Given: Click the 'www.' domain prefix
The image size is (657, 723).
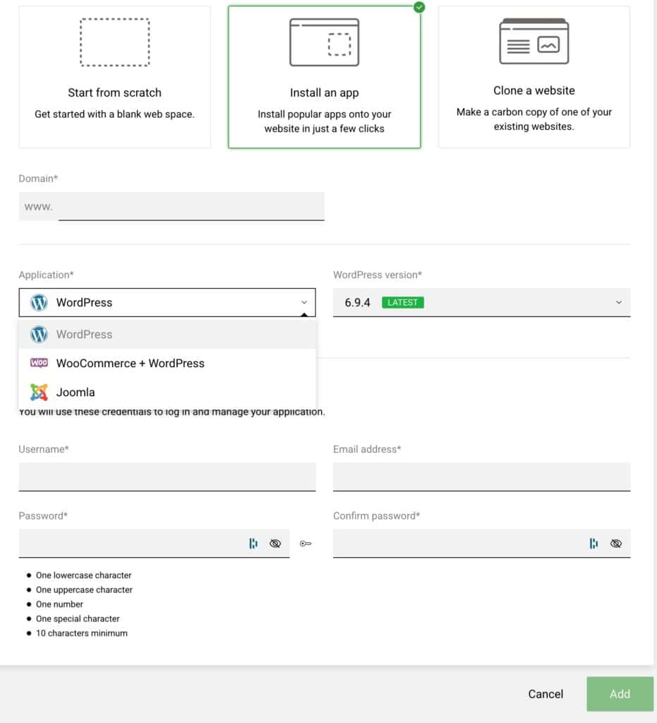Looking at the screenshot, I should click(x=38, y=207).
